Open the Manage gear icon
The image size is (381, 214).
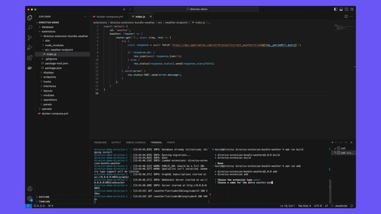30,199
